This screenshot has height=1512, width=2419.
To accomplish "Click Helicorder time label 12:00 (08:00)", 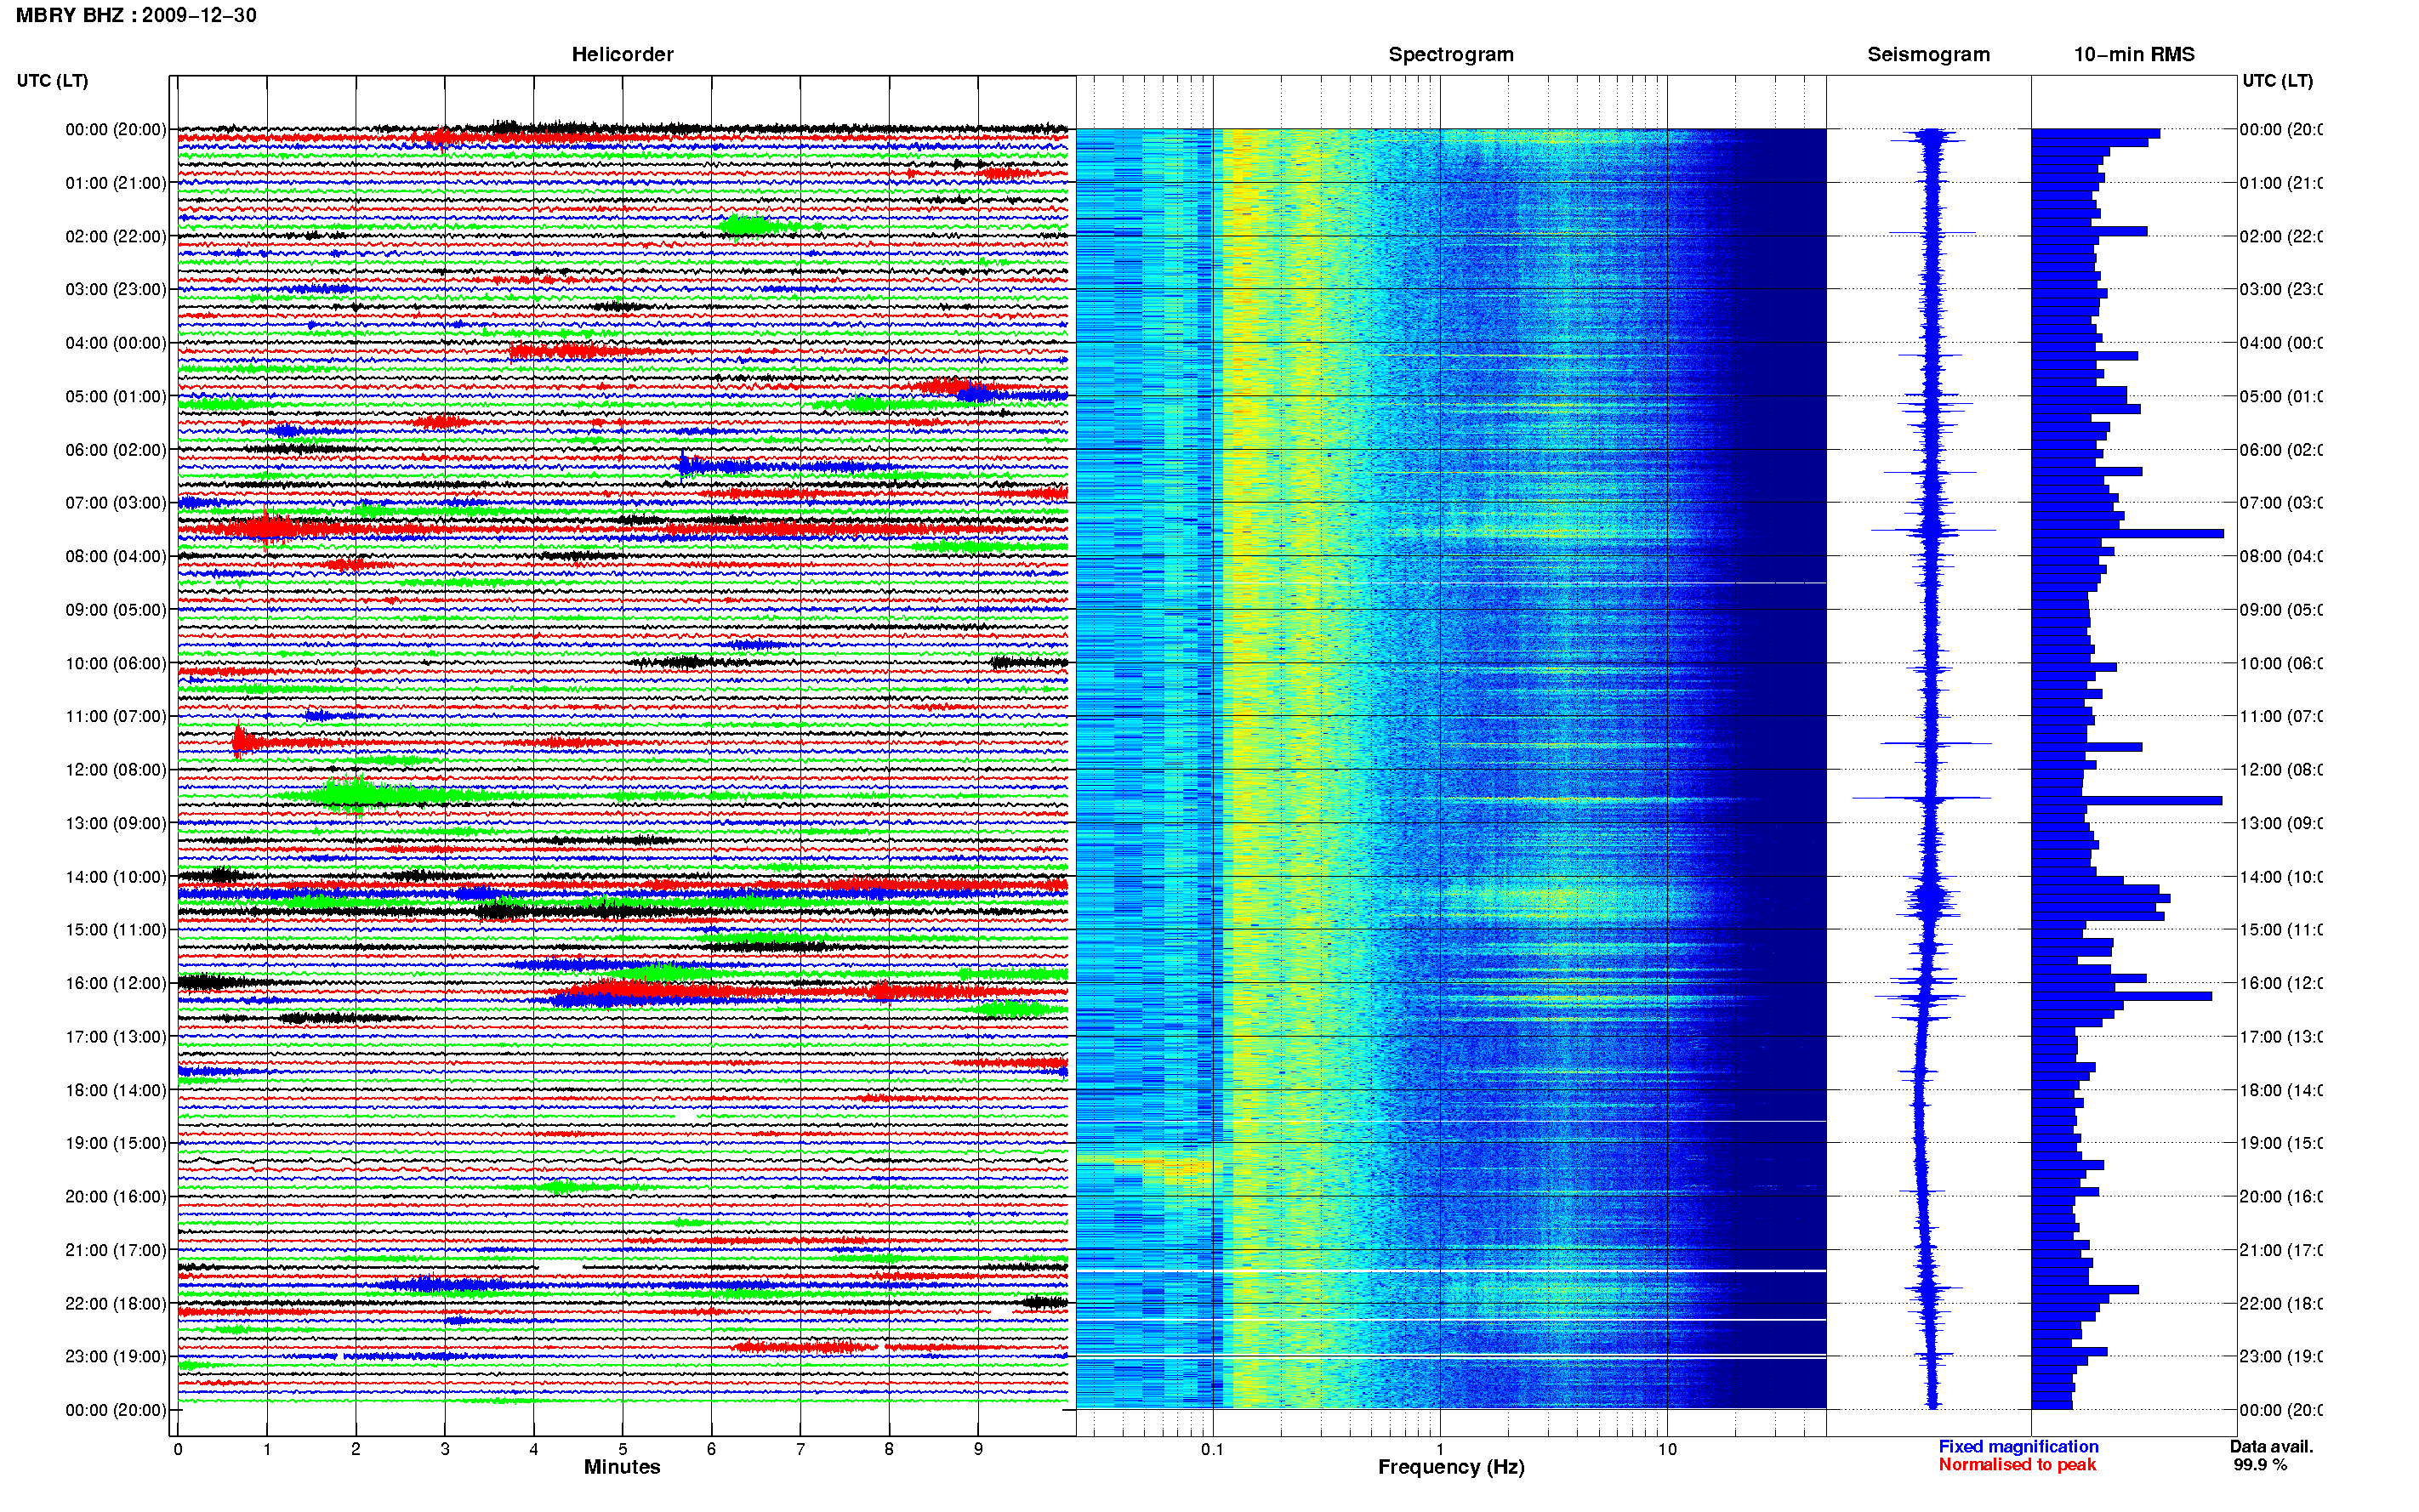I will click(116, 769).
